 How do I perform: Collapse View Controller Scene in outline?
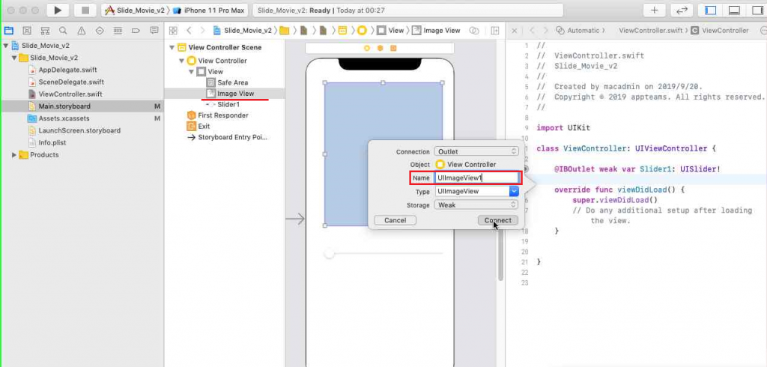172,47
